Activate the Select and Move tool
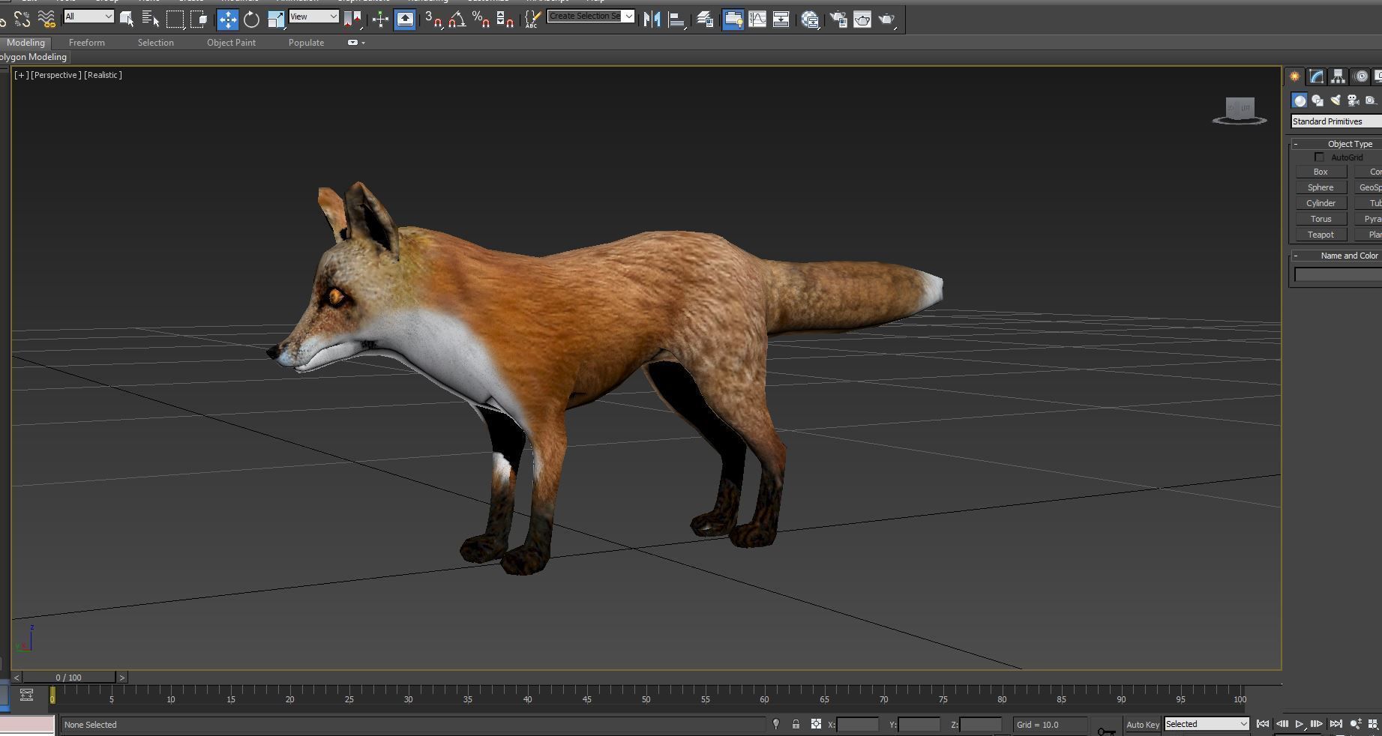1382x736 pixels. point(228,19)
